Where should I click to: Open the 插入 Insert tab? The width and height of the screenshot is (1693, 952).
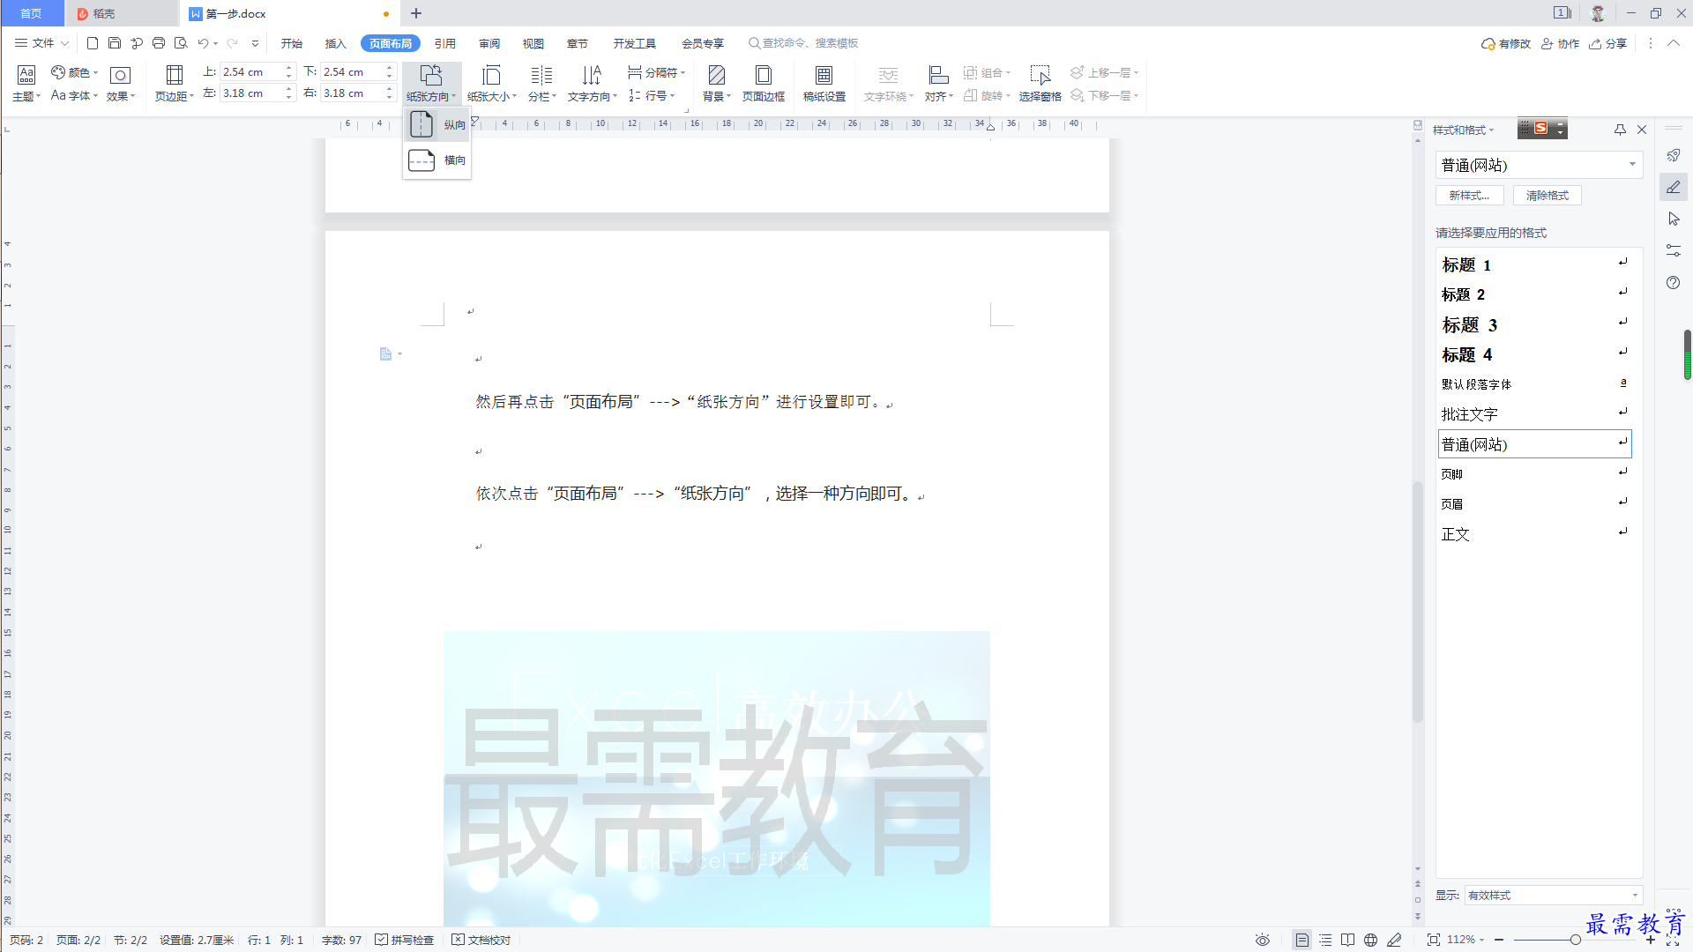[336, 43]
